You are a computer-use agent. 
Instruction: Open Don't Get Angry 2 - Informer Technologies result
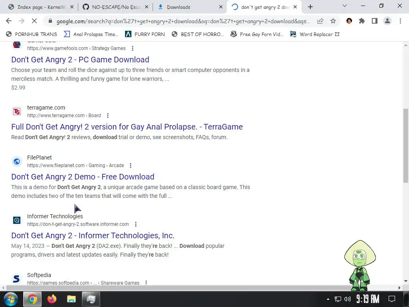click(x=93, y=235)
